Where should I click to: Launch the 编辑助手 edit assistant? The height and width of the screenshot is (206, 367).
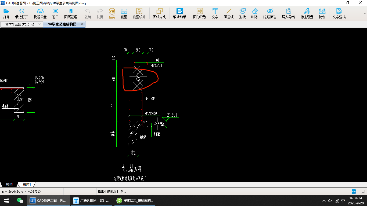[x=179, y=13]
